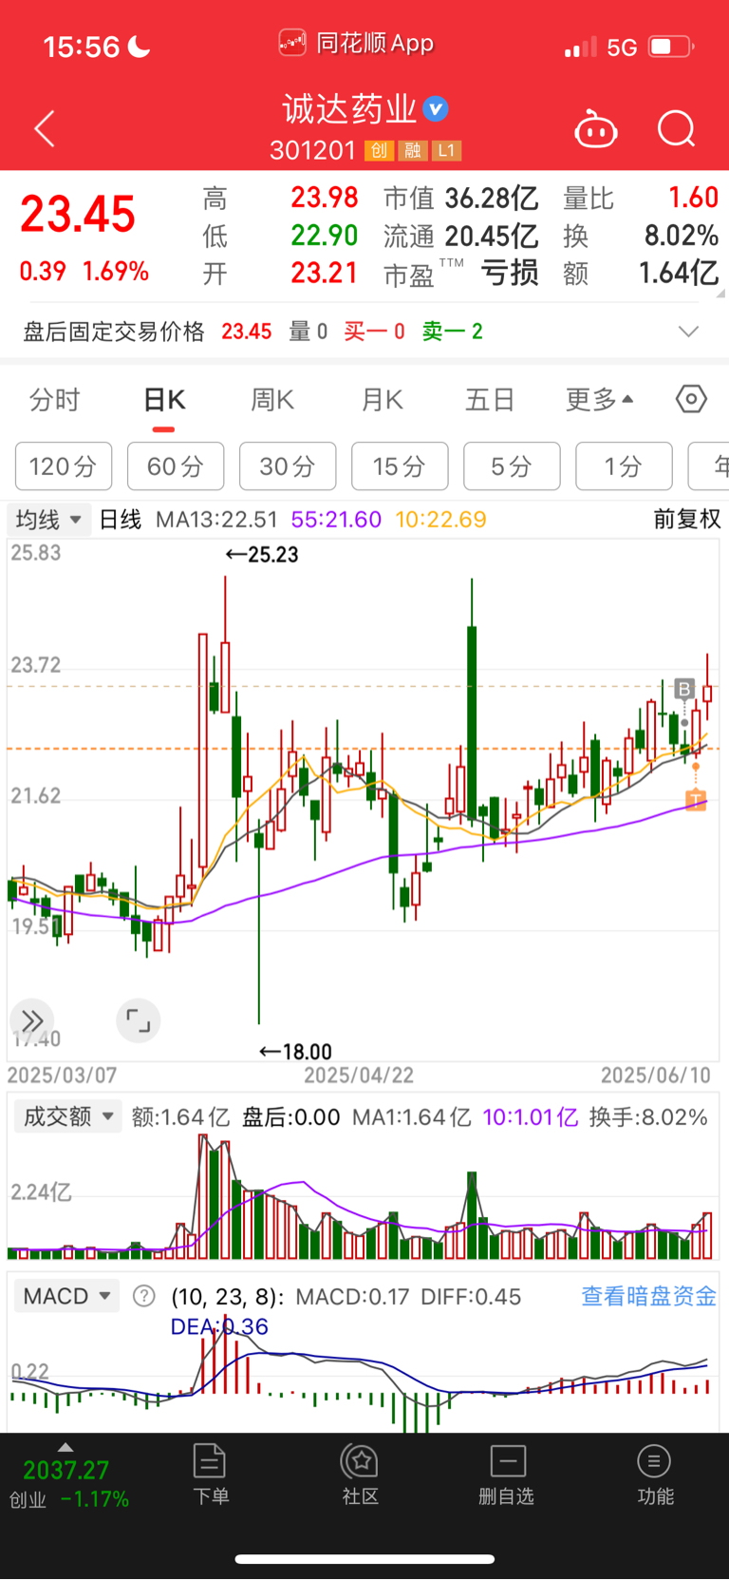Select 5分 interval button
Image resolution: width=729 pixels, height=1580 pixels.
(x=512, y=466)
